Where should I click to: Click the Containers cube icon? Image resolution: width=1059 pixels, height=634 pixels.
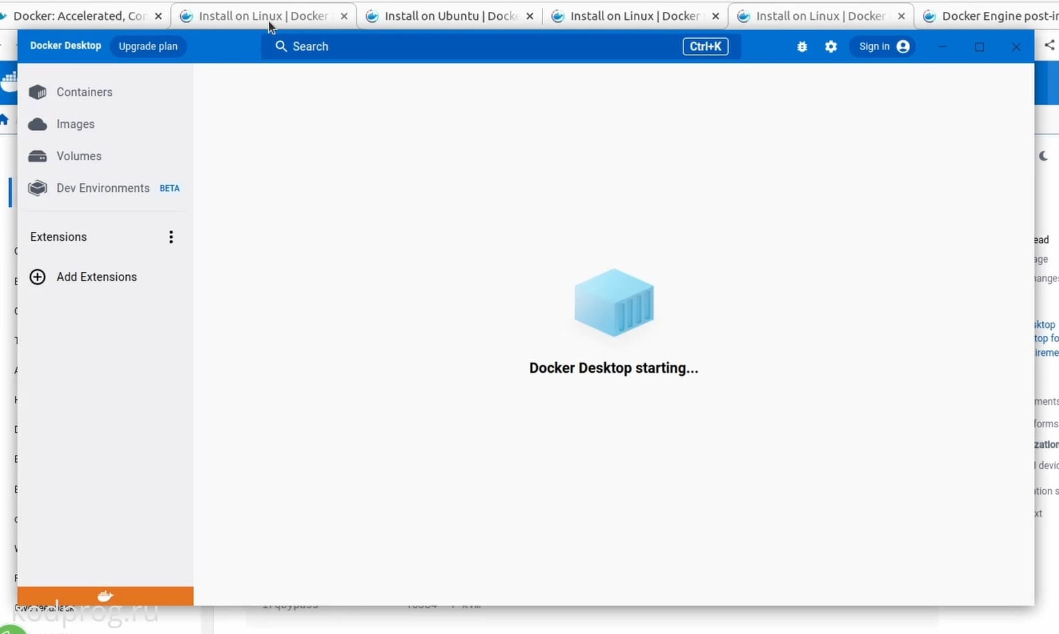38,92
